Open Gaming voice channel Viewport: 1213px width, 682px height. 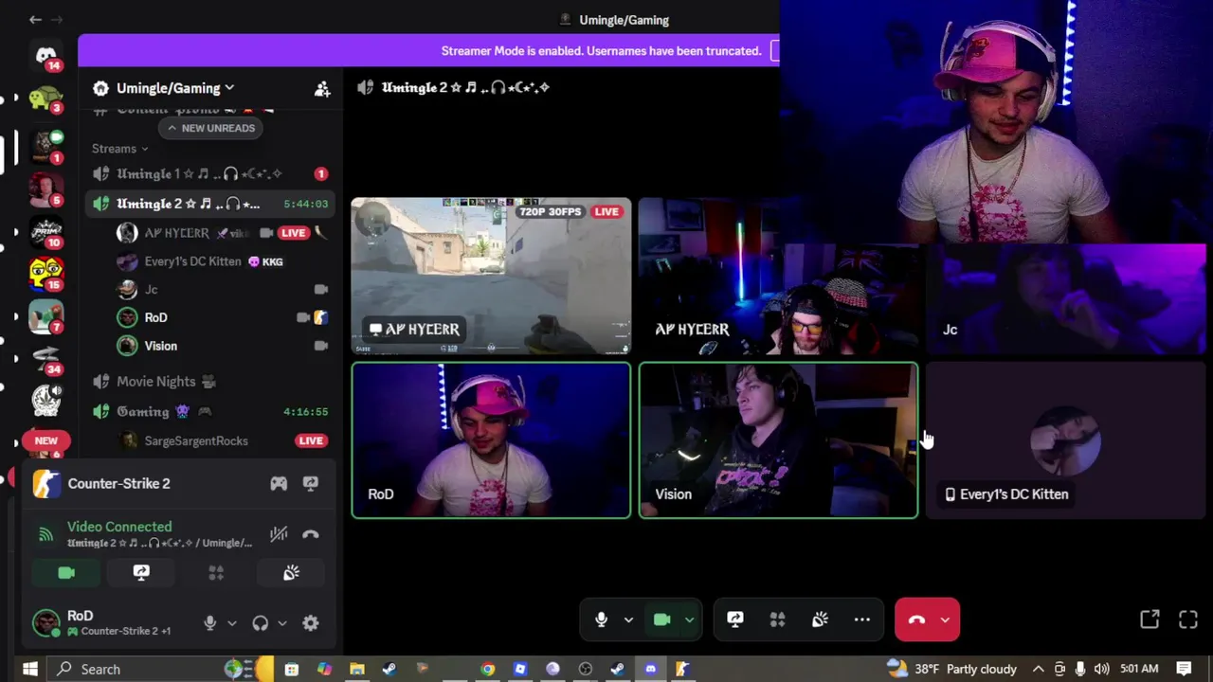pyautogui.click(x=209, y=411)
